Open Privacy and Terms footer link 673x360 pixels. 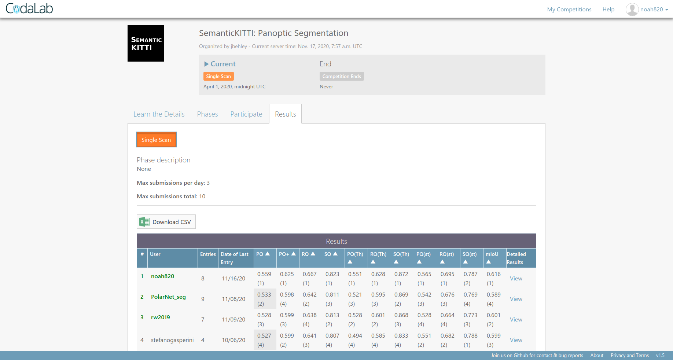coord(630,355)
